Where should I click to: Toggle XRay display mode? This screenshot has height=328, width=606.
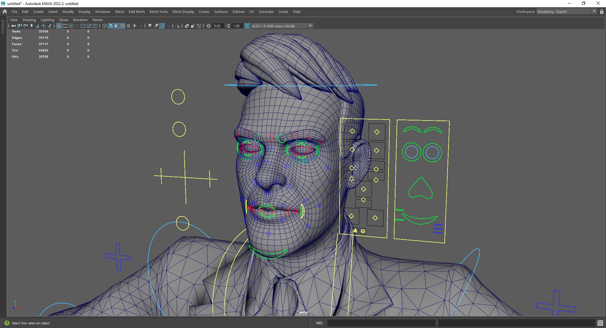click(x=187, y=26)
